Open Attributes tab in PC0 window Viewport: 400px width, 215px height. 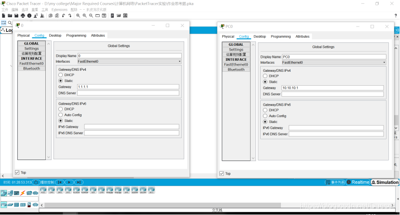point(302,37)
